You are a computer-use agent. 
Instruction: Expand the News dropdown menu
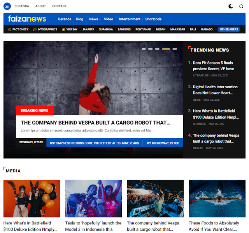(95, 19)
